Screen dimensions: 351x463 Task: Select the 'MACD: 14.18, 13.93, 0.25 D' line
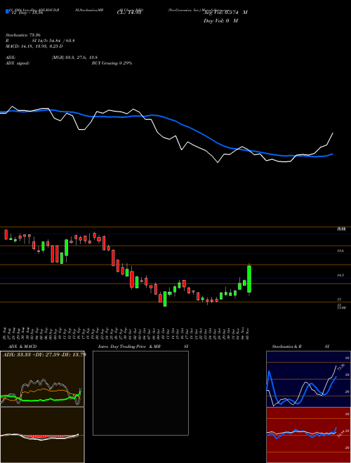point(34,46)
